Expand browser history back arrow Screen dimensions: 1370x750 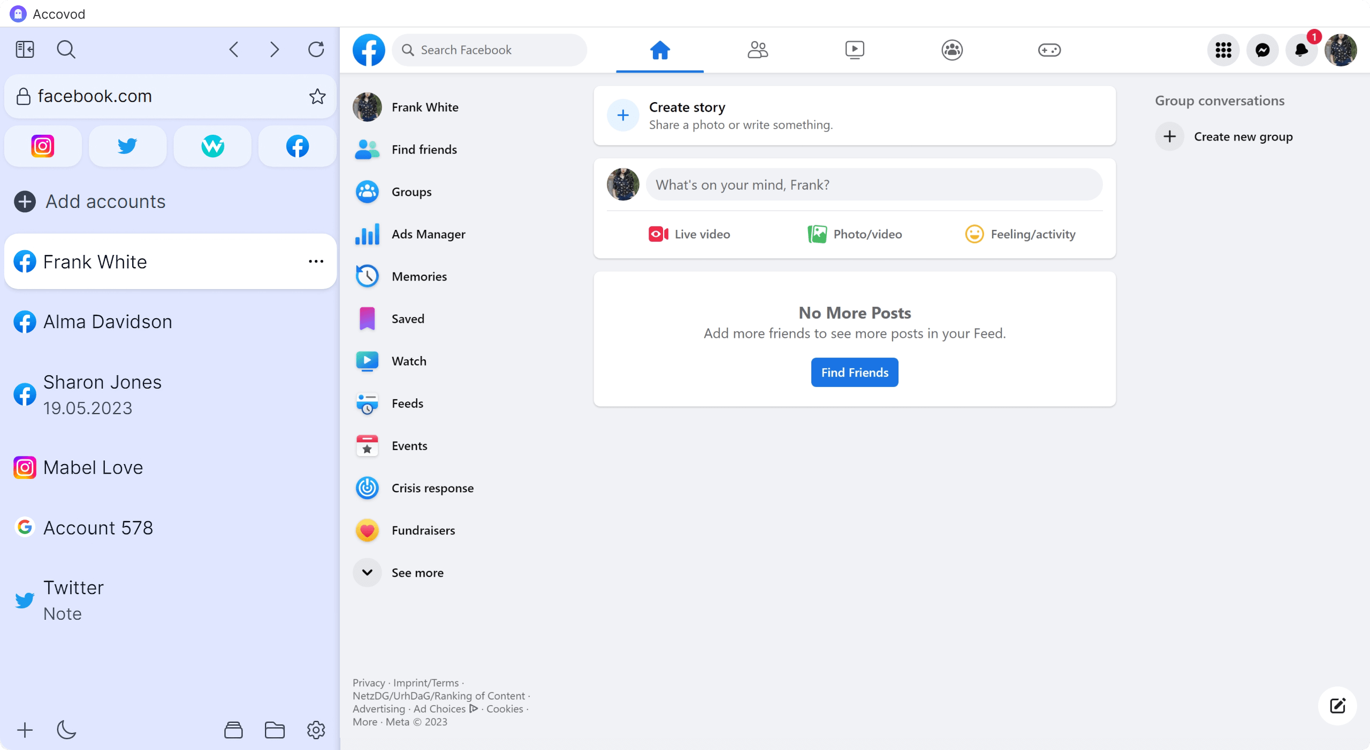click(234, 49)
